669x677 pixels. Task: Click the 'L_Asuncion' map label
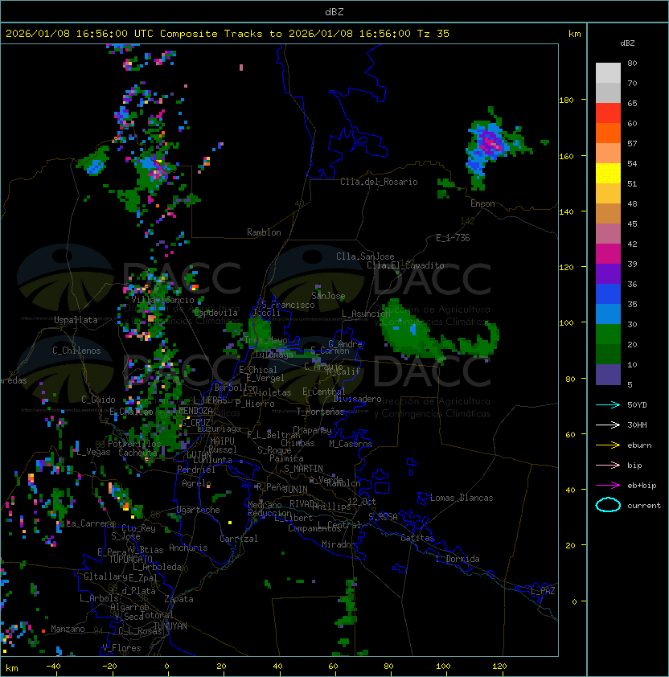click(x=366, y=314)
